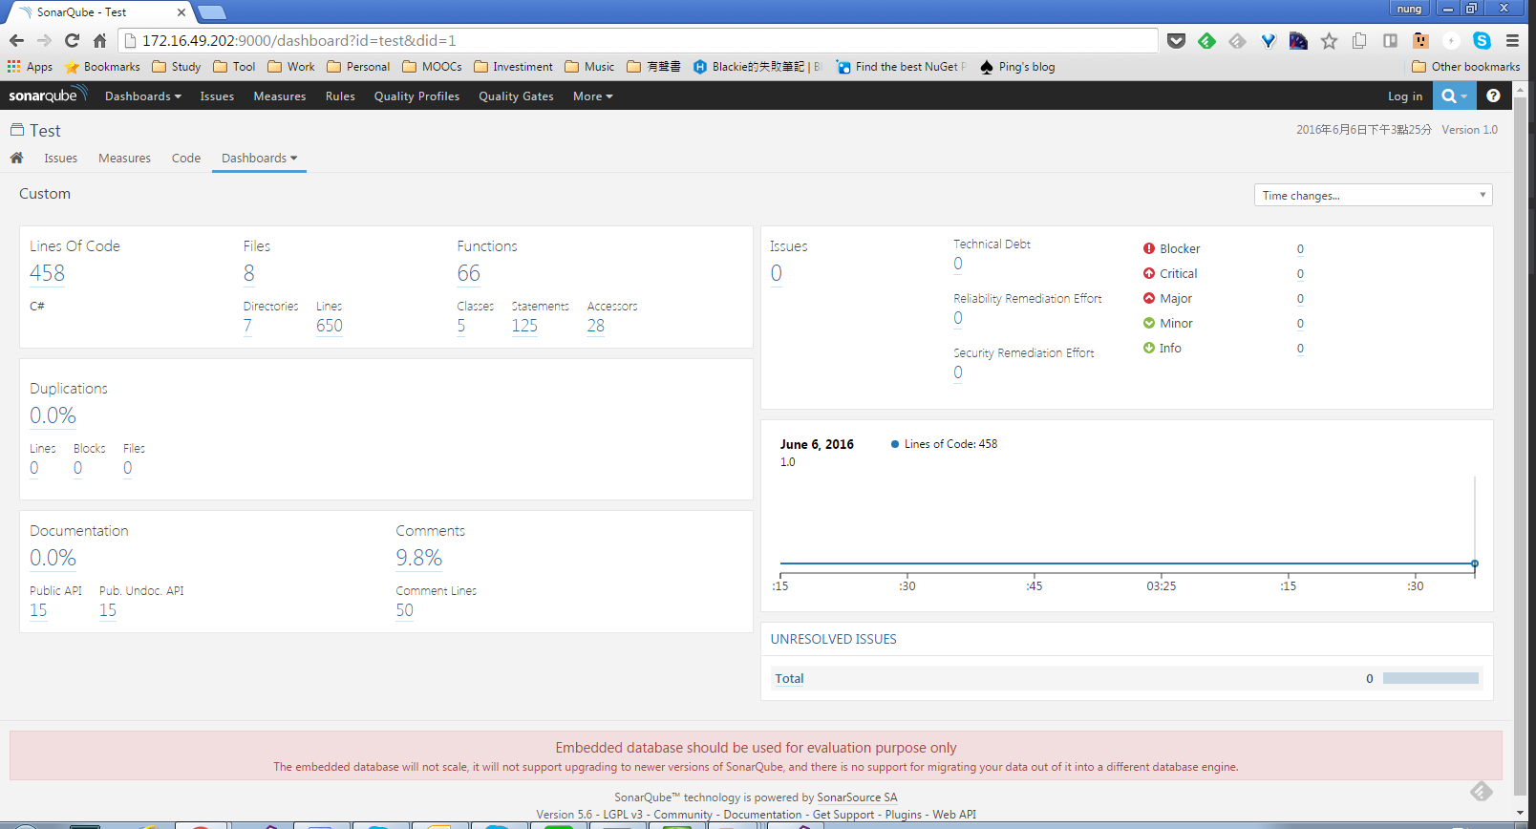Click the browser address bar
Screen dimensions: 1536x829
638,40
